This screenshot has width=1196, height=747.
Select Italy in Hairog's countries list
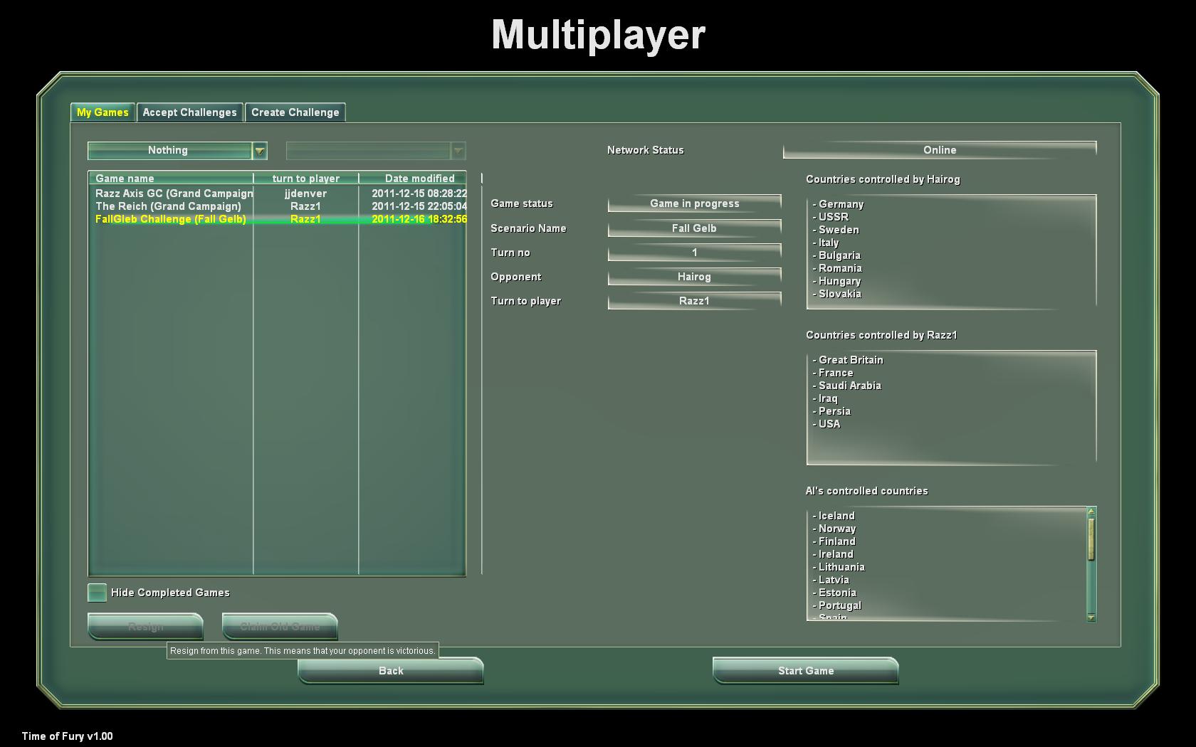pos(826,243)
